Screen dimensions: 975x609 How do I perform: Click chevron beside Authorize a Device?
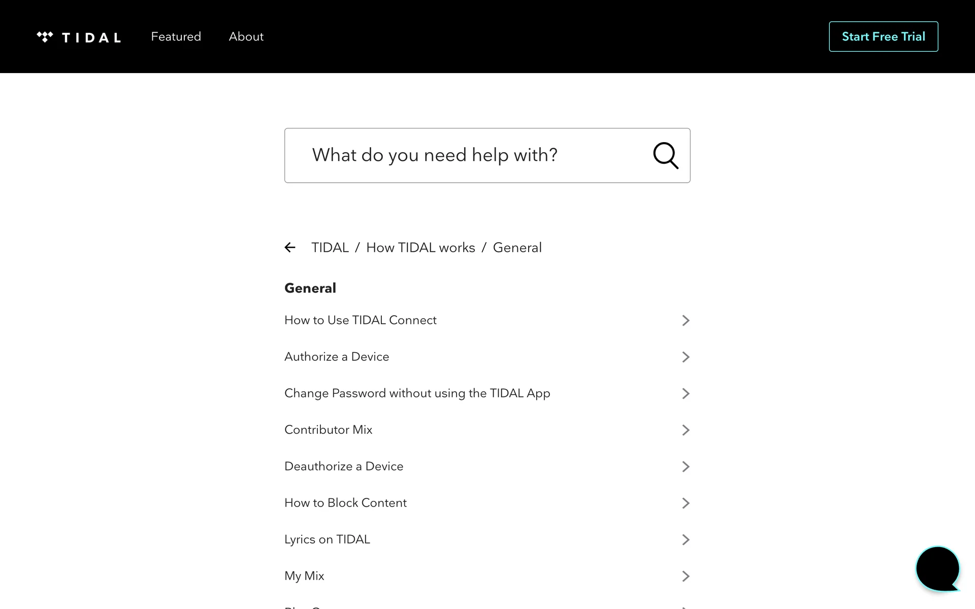click(685, 357)
